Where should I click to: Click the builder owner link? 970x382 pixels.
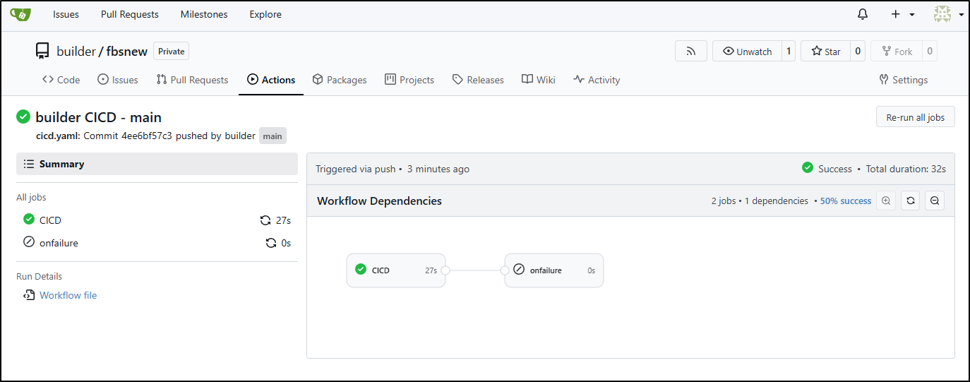[x=76, y=52]
